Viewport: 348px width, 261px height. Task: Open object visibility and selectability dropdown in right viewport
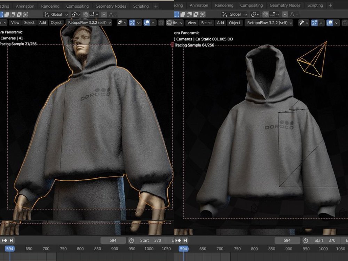(304, 23)
